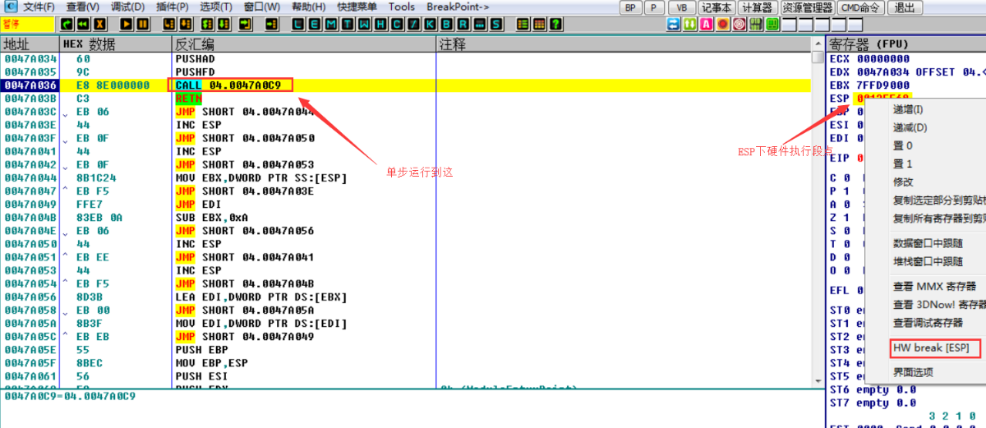The height and width of the screenshot is (428, 986).
Task: Open the Handles H icon
Action: point(380,24)
